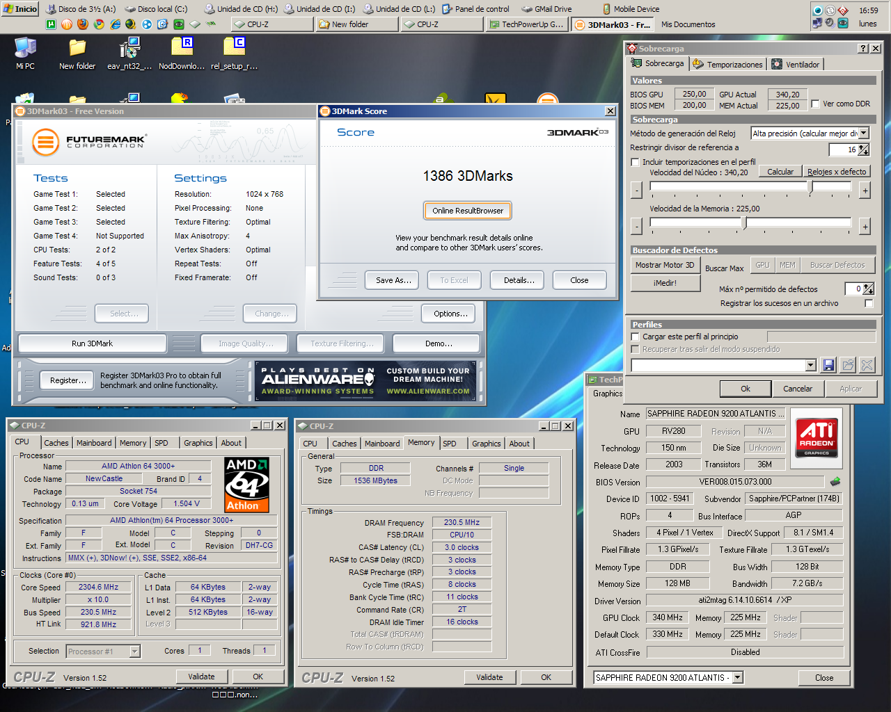
Task: Click Register... in the 3DMark03 window
Action: click(68, 380)
